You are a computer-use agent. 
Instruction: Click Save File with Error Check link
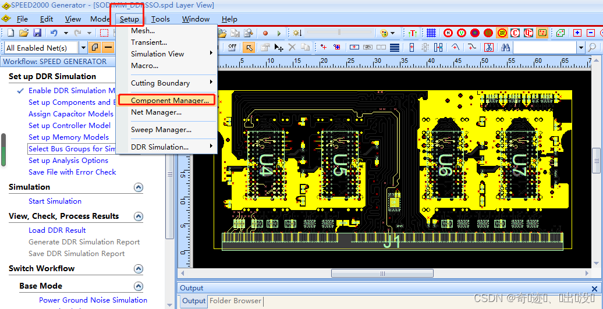tap(72, 172)
